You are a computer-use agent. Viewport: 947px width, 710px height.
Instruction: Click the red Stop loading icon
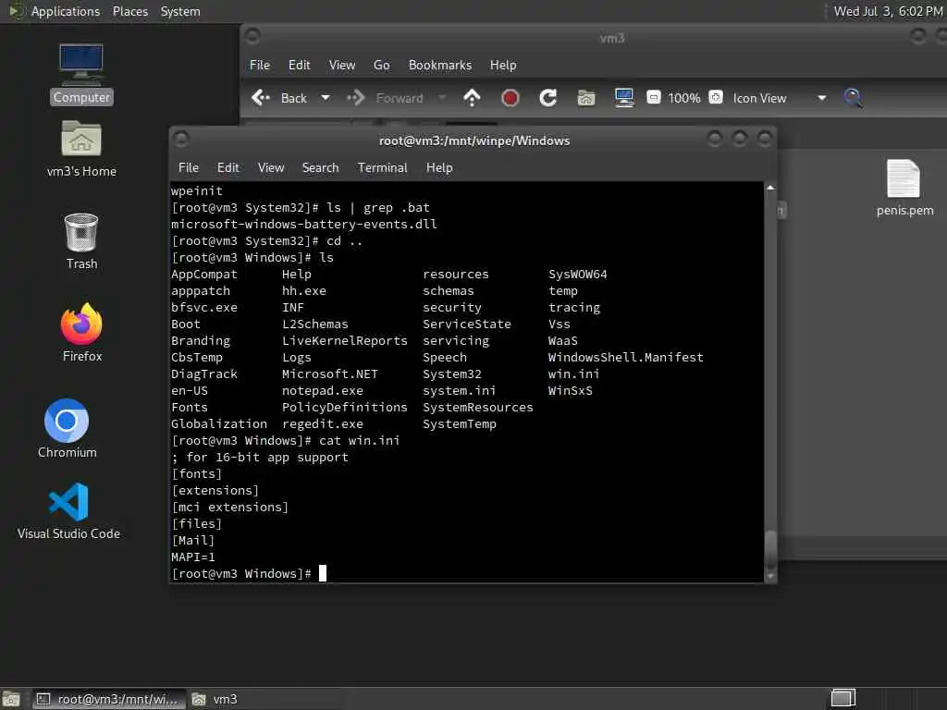510,97
